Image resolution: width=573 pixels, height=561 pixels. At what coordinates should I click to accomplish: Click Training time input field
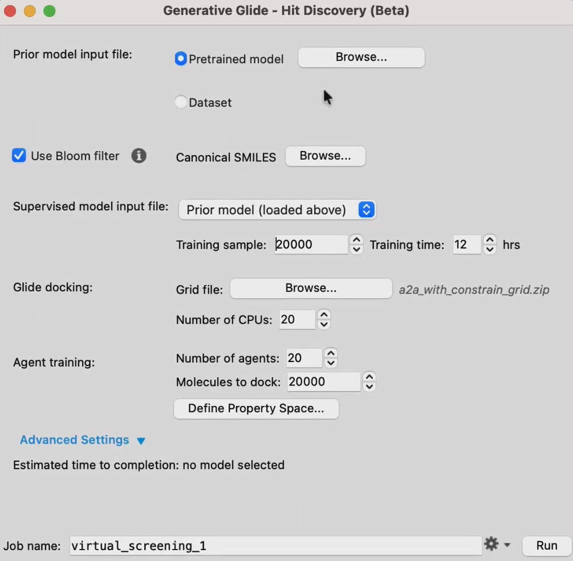[466, 244]
